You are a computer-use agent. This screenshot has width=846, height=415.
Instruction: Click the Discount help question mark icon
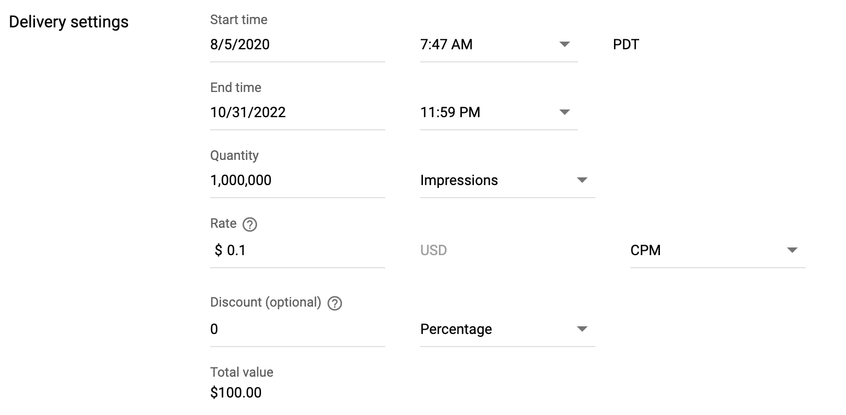[x=335, y=303]
